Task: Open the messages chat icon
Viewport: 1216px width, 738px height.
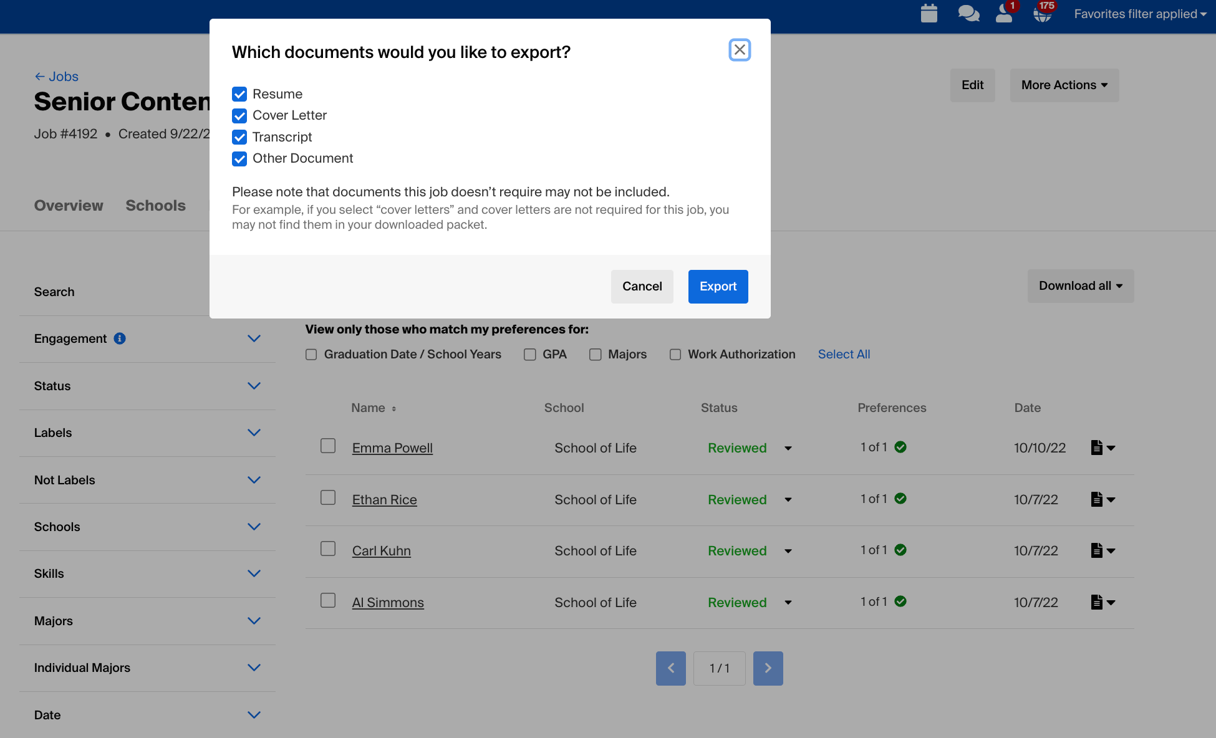Action: [968, 13]
